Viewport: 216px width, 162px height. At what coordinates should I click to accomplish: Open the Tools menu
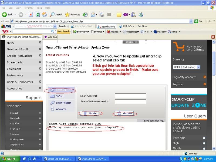pos(39,8)
